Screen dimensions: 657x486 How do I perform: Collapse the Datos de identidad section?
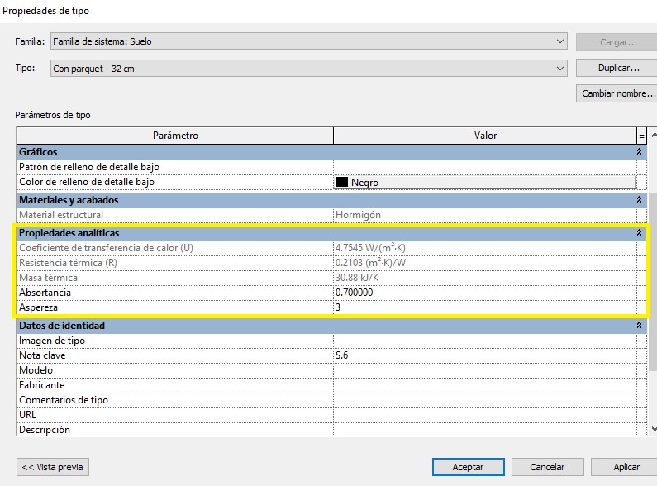pos(639,326)
